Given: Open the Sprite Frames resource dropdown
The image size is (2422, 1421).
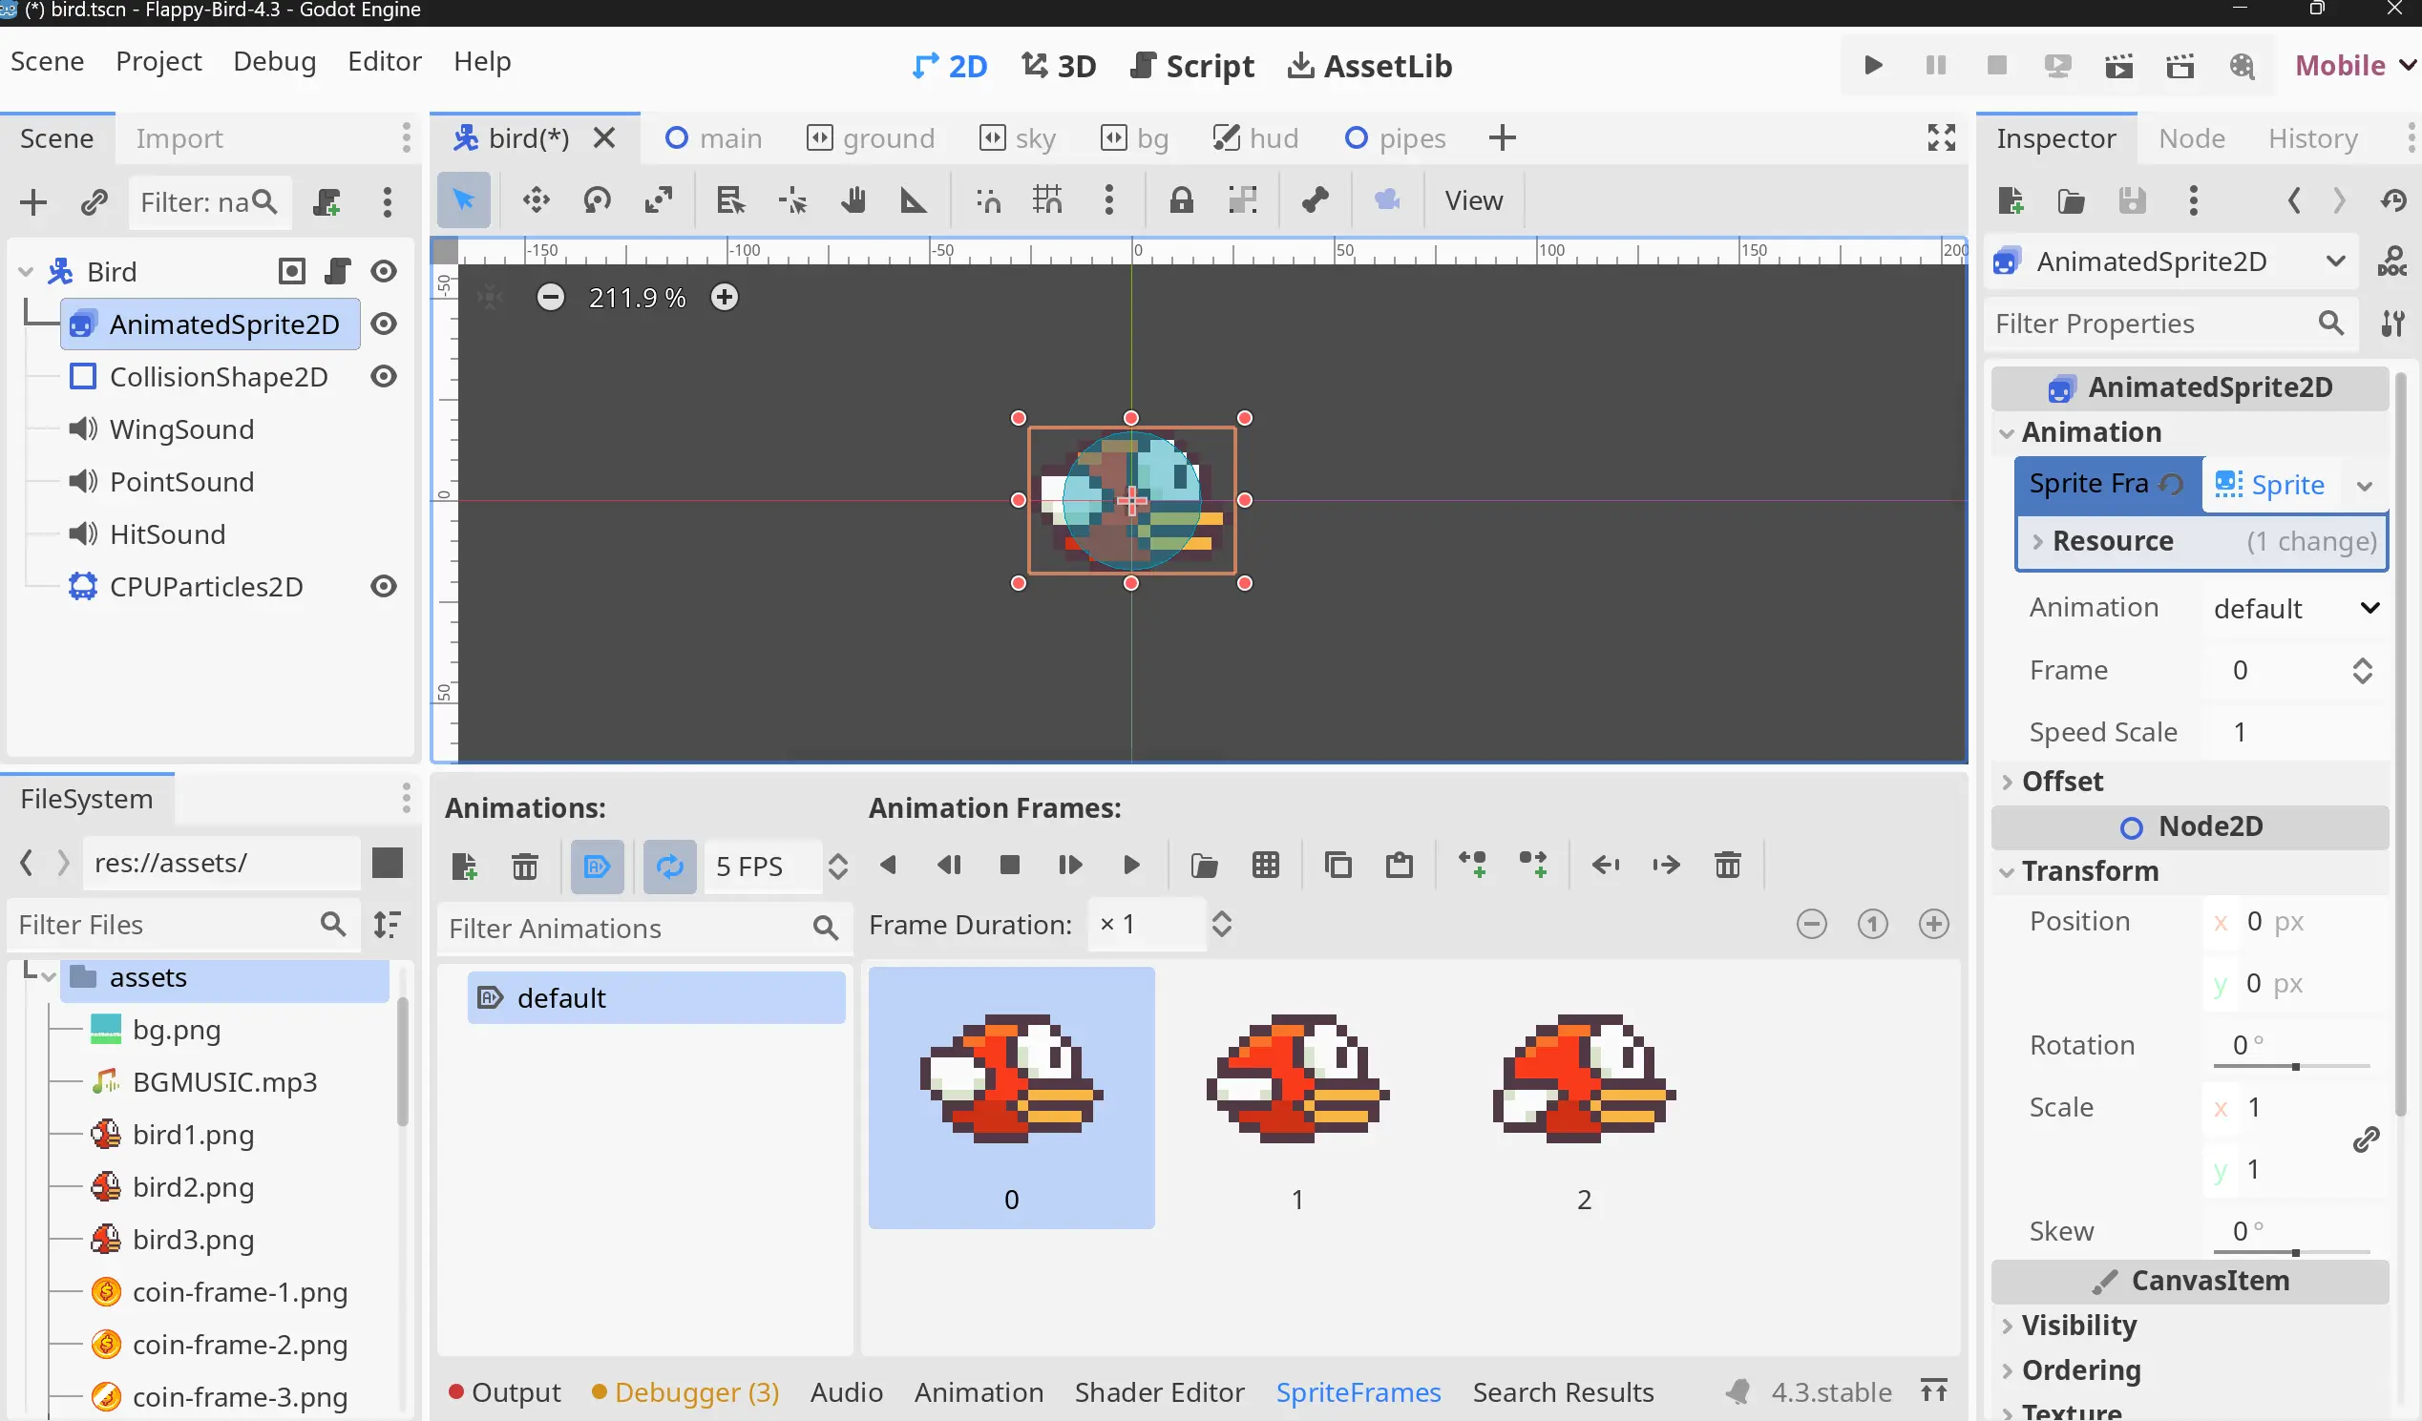Looking at the screenshot, I should pyautogui.click(x=2366, y=485).
